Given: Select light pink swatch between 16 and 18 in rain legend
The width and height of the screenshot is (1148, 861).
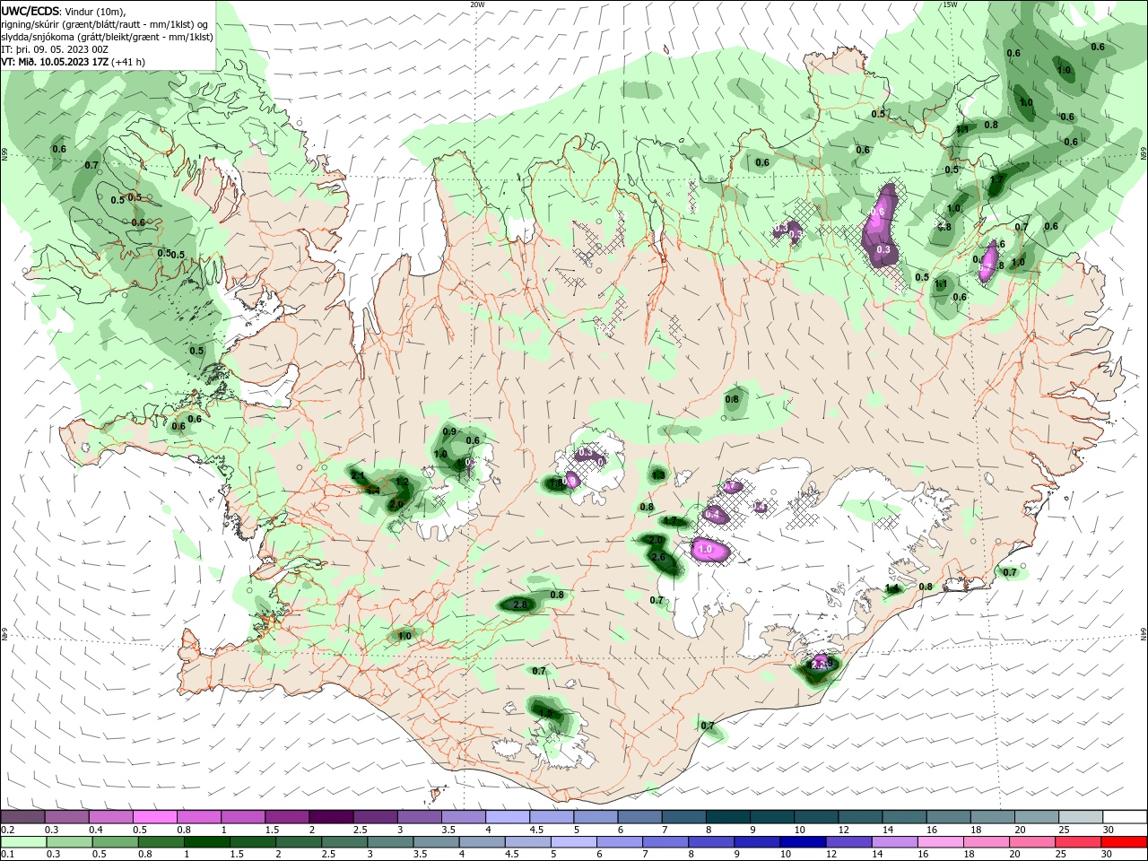Looking at the screenshot, I should [941, 842].
